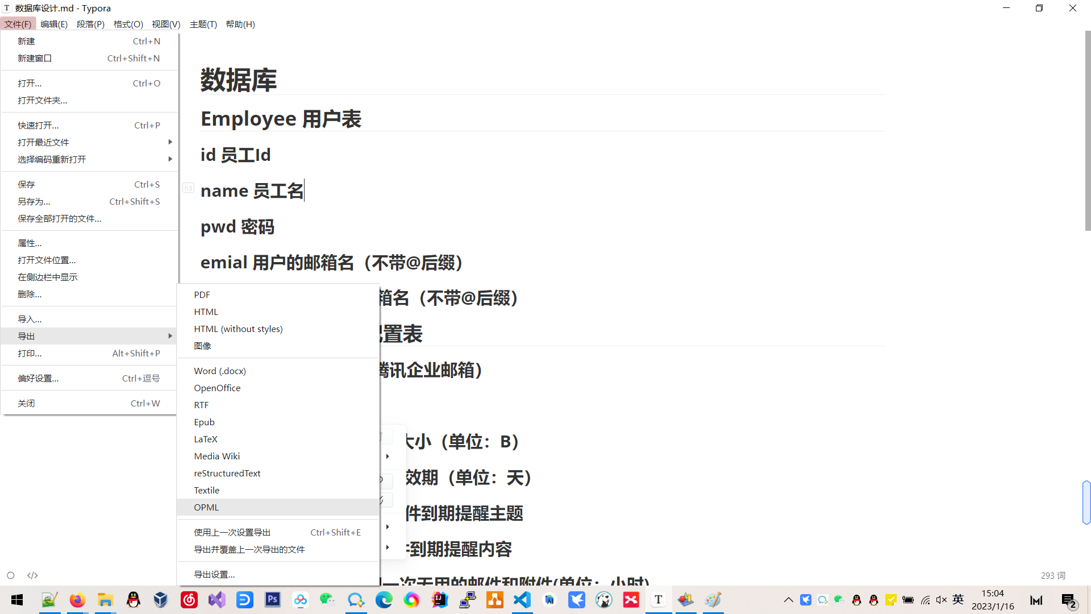Choose PDF from the export submenu
Viewport: 1091px width, 614px height.
202,294
